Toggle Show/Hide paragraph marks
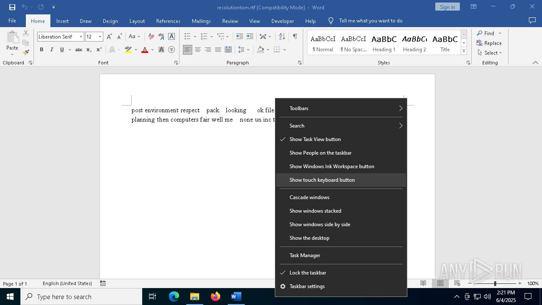The height and width of the screenshot is (305, 542). (x=295, y=36)
